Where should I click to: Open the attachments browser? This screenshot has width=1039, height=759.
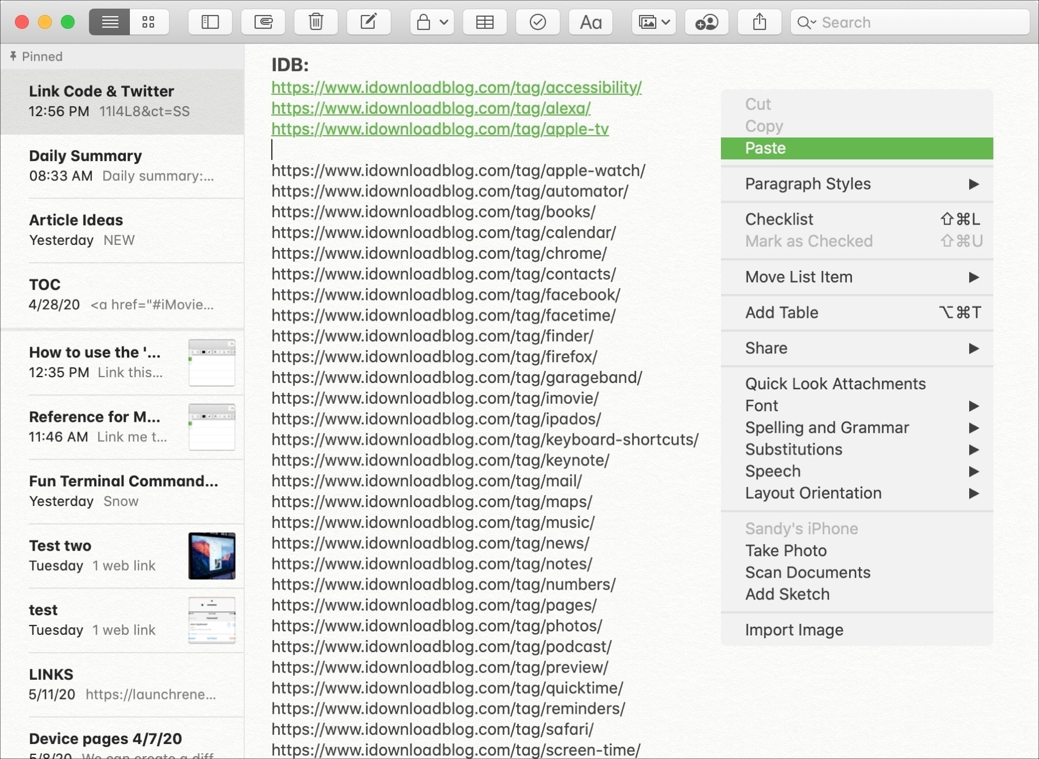coord(263,23)
